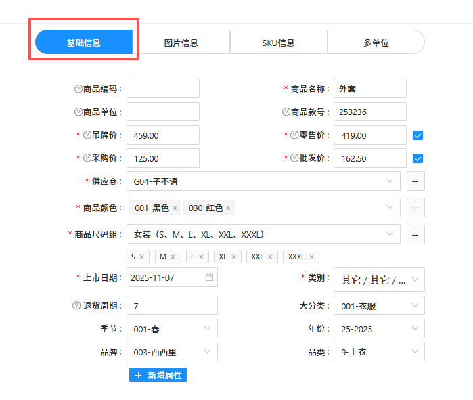The image size is (473, 400).
Task: Focus the 商品编码 input field
Action: [x=163, y=89]
